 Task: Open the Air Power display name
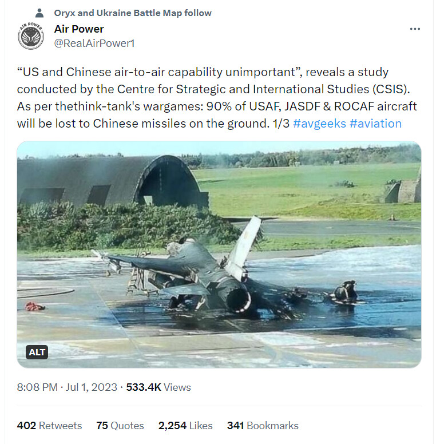pos(79,29)
